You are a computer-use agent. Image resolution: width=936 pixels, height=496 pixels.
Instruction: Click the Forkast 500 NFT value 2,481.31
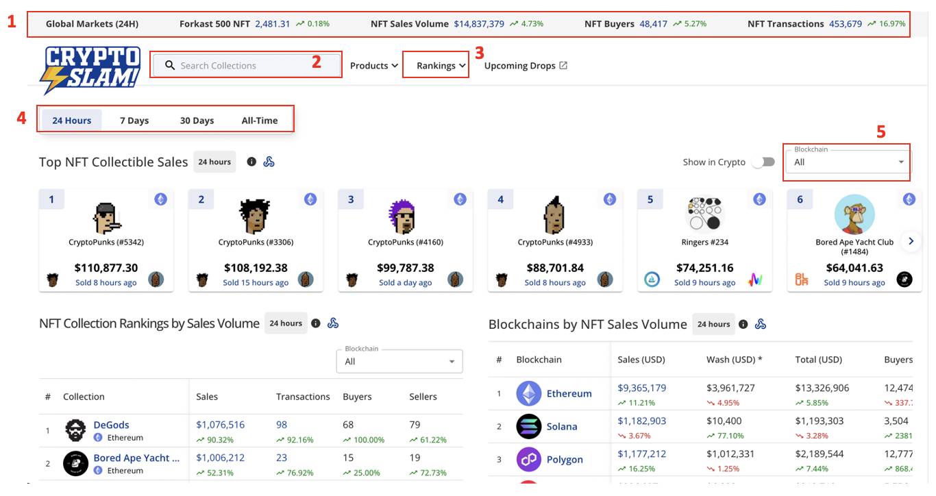273,24
